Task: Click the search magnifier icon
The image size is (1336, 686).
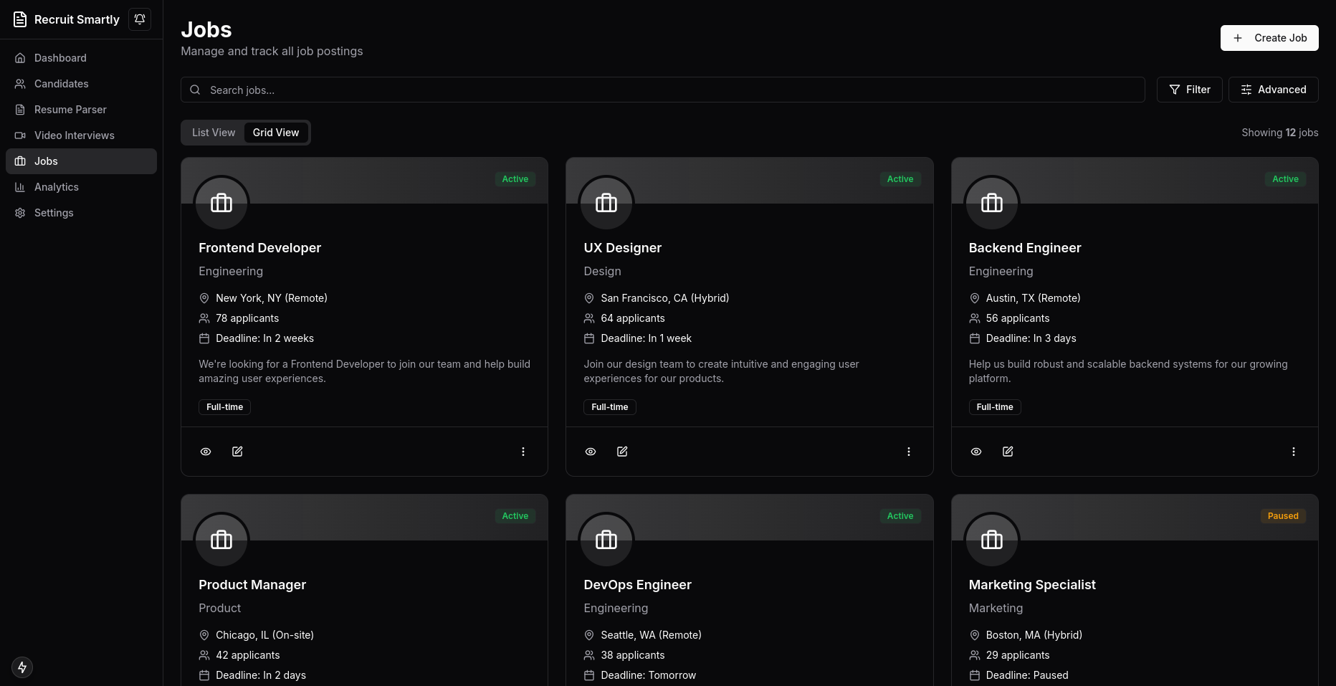Action: [195, 90]
